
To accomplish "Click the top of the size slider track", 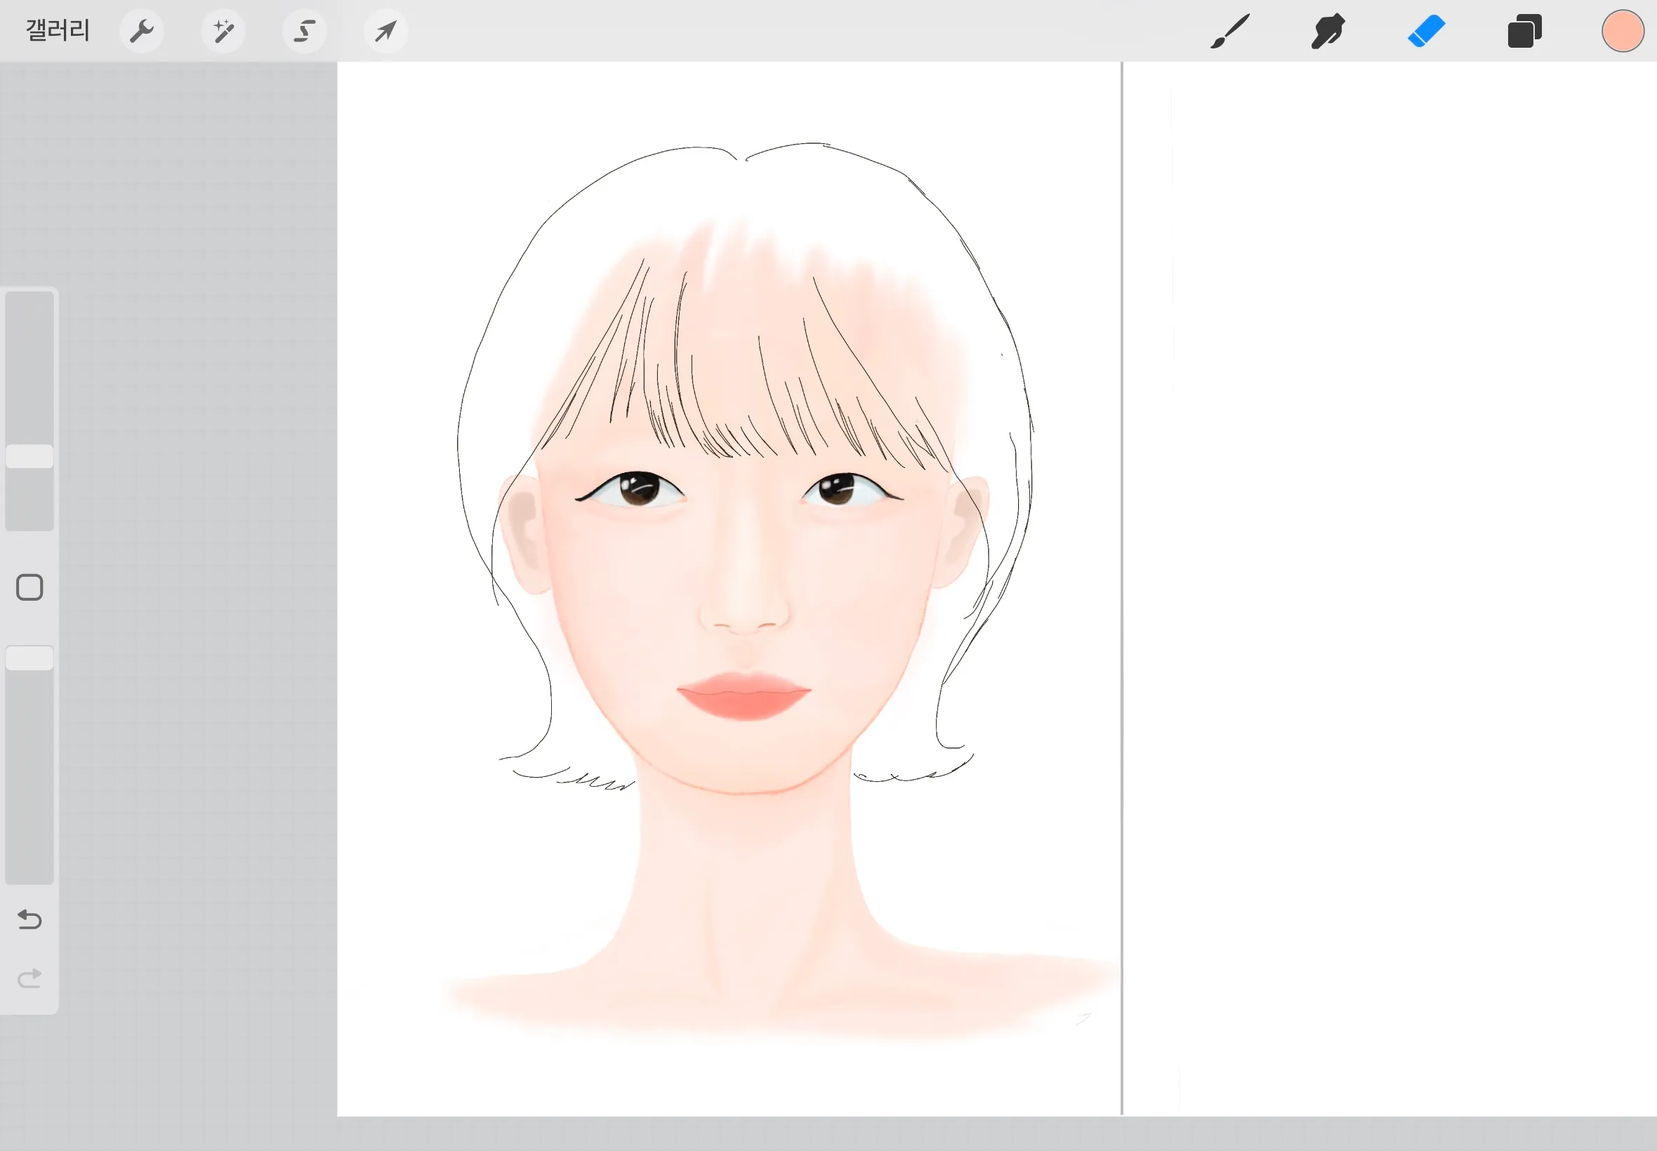I will click(29, 303).
